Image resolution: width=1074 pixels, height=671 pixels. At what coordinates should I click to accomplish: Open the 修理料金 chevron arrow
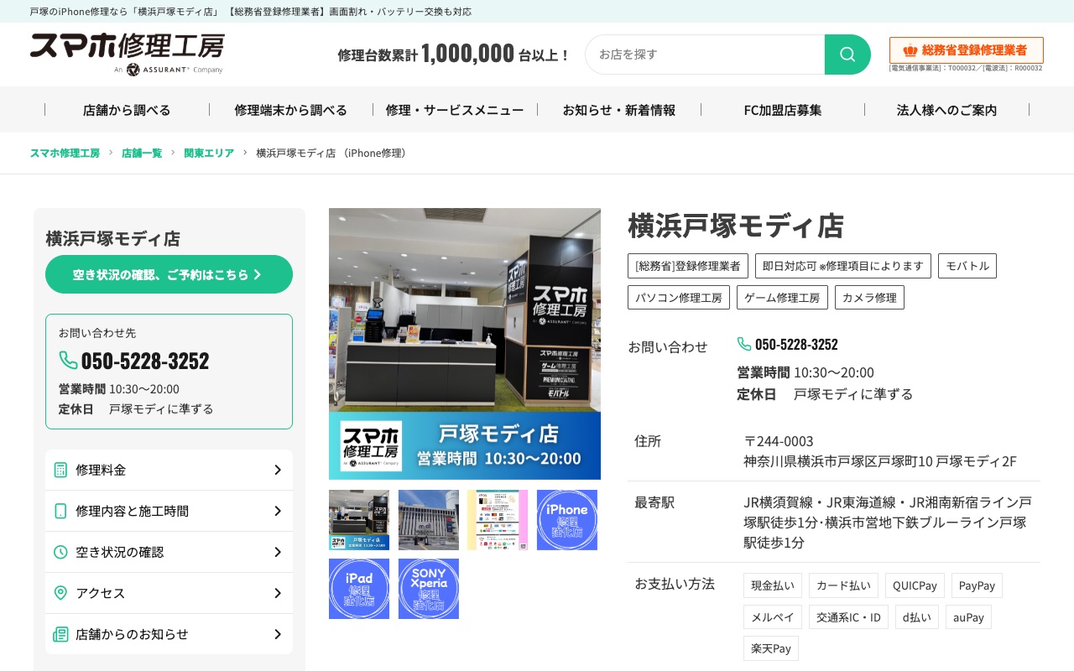[278, 470]
